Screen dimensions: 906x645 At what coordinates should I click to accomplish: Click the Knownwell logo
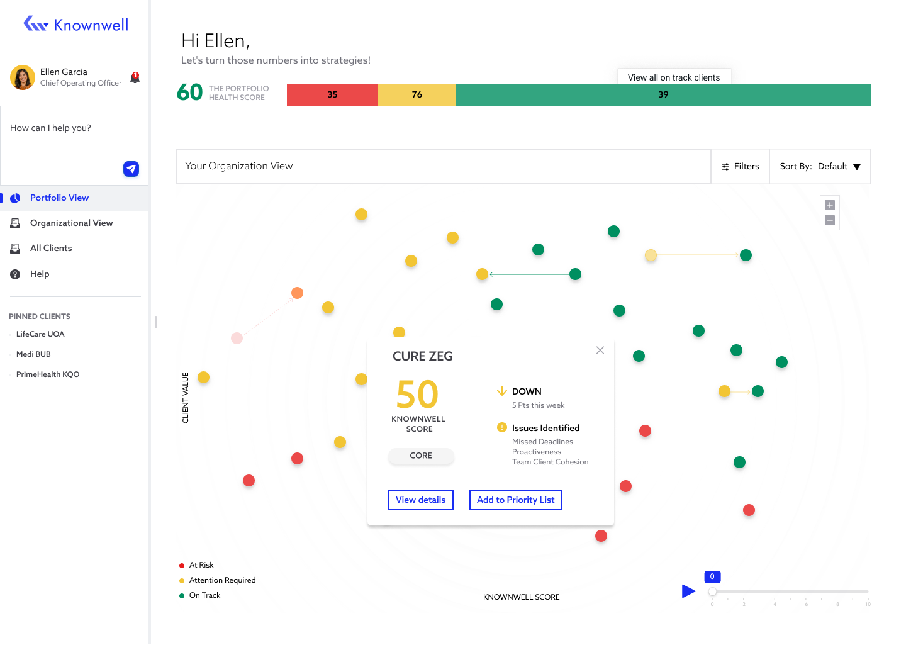point(75,25)
